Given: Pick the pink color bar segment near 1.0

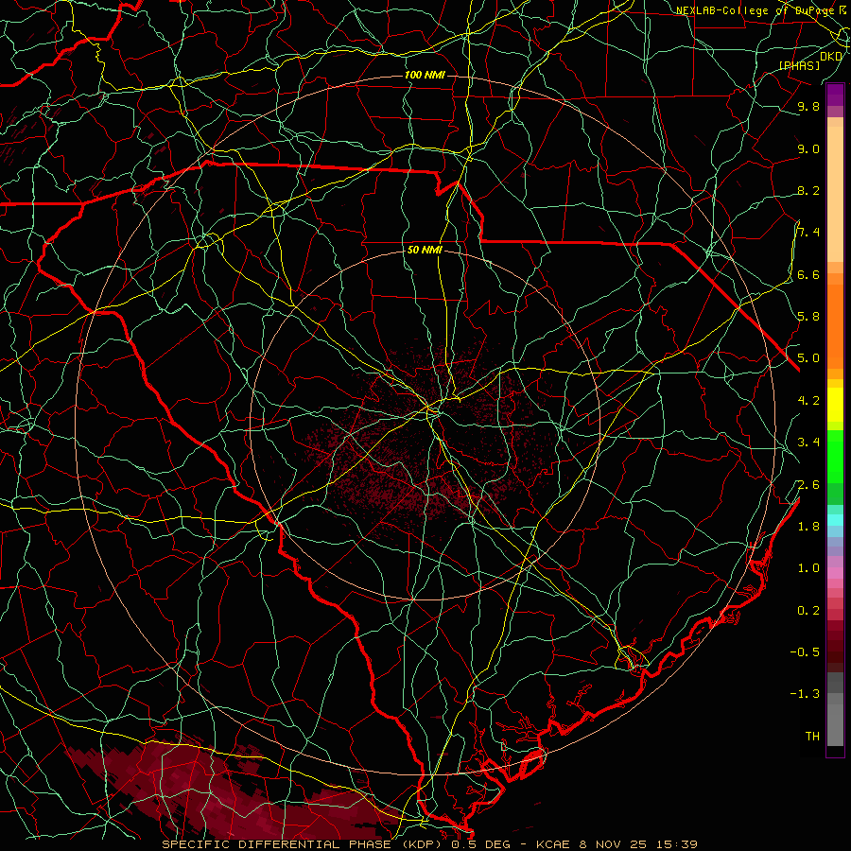Looking at the screenshot, I should [835, 573].
